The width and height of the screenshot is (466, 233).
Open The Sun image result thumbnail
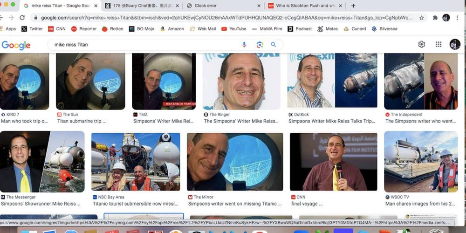pos(90,82)
